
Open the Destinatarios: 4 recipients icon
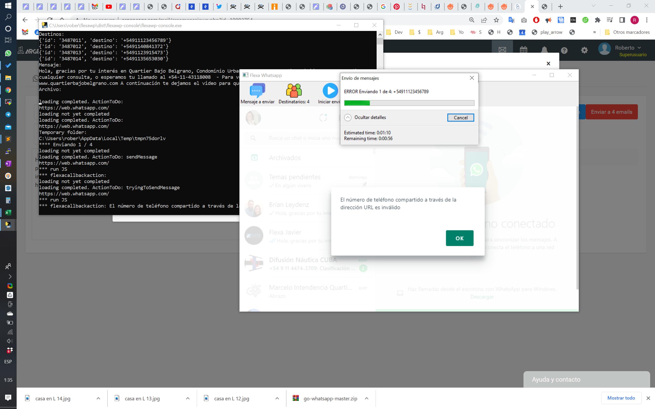[x=294, y=94]
